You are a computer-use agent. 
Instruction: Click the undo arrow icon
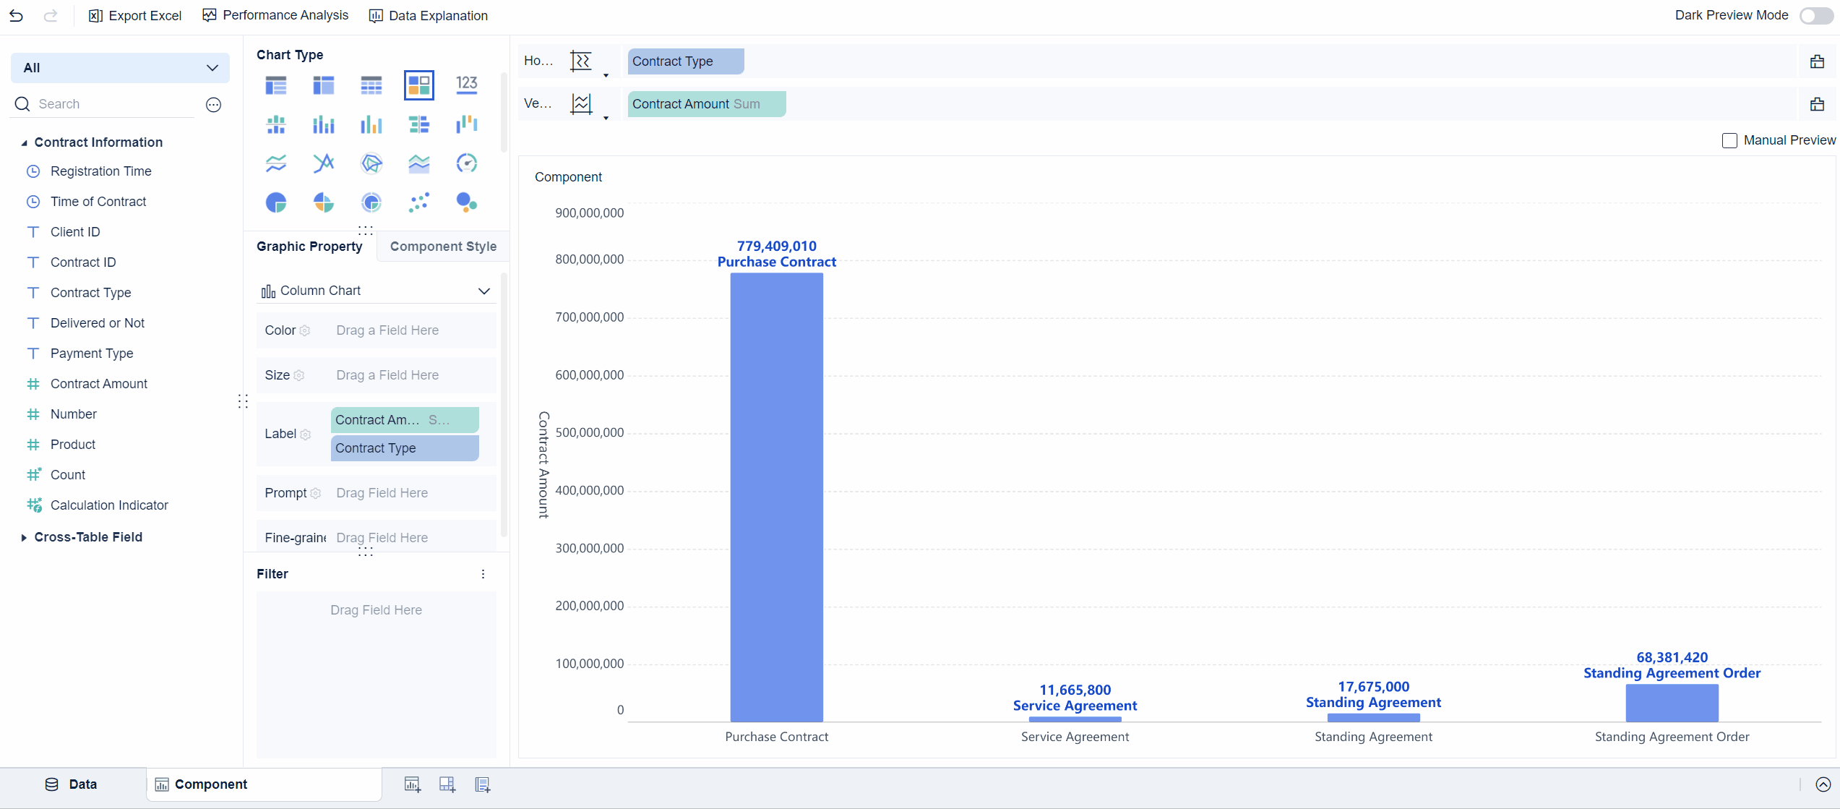pos(16,15)
